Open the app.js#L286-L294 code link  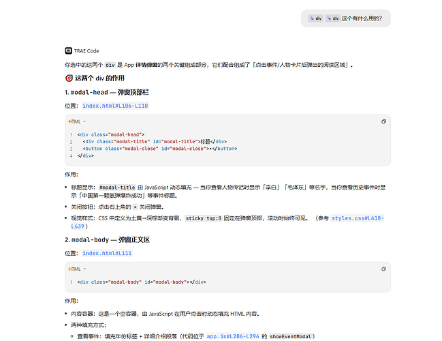(232, 336)
